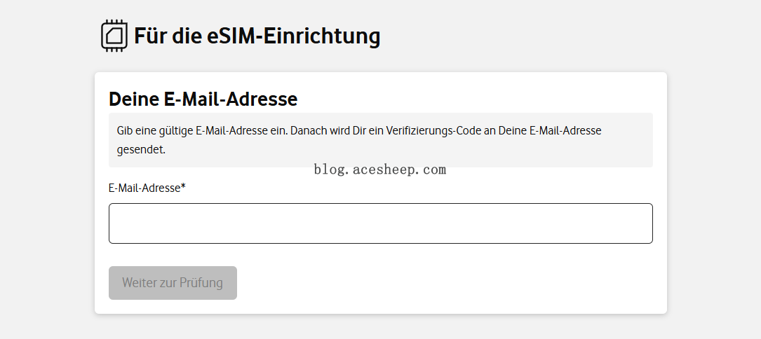Select the "Deine E-Mail-Adresse" heading

click(203, 99)
